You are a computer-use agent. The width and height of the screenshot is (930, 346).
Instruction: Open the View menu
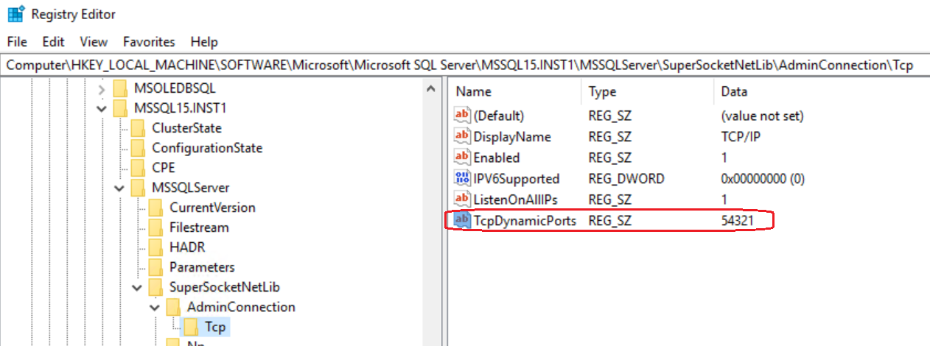click(x=94, y=42)
